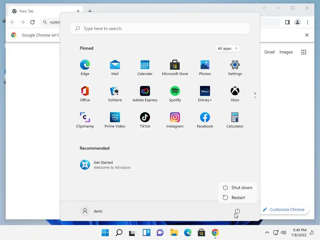Viewport: 320px width, 240px height.
Task: Launch the Calendar pinned app
Action: tap(145, 68)
